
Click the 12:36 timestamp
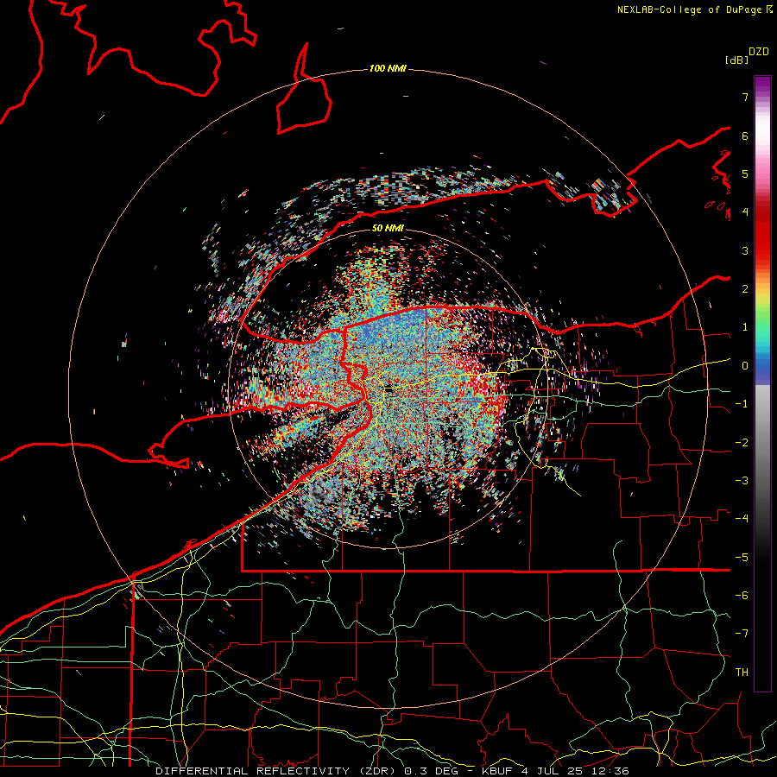[610, 771]
